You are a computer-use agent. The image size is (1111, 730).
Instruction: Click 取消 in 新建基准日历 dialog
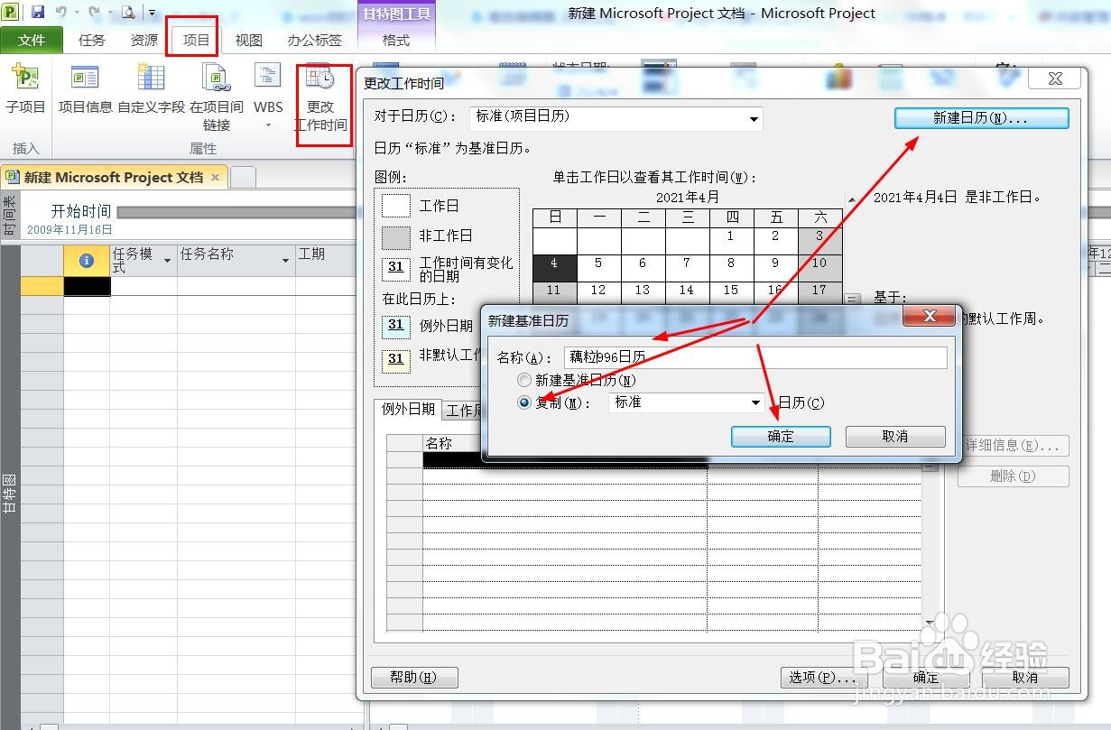point(895,437)
